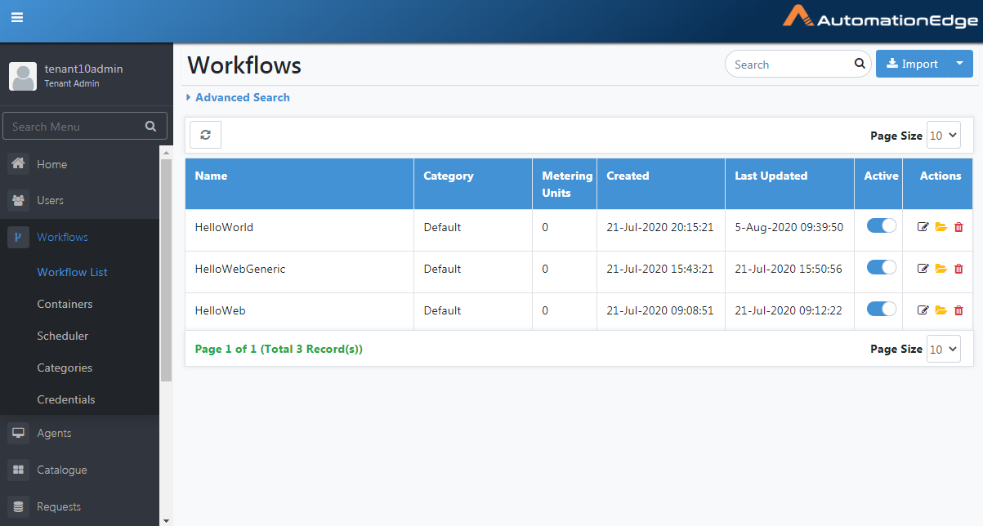Open the top Page Size dropdown
Viewport: 983px width, 526px height.
tap(943, 136)
